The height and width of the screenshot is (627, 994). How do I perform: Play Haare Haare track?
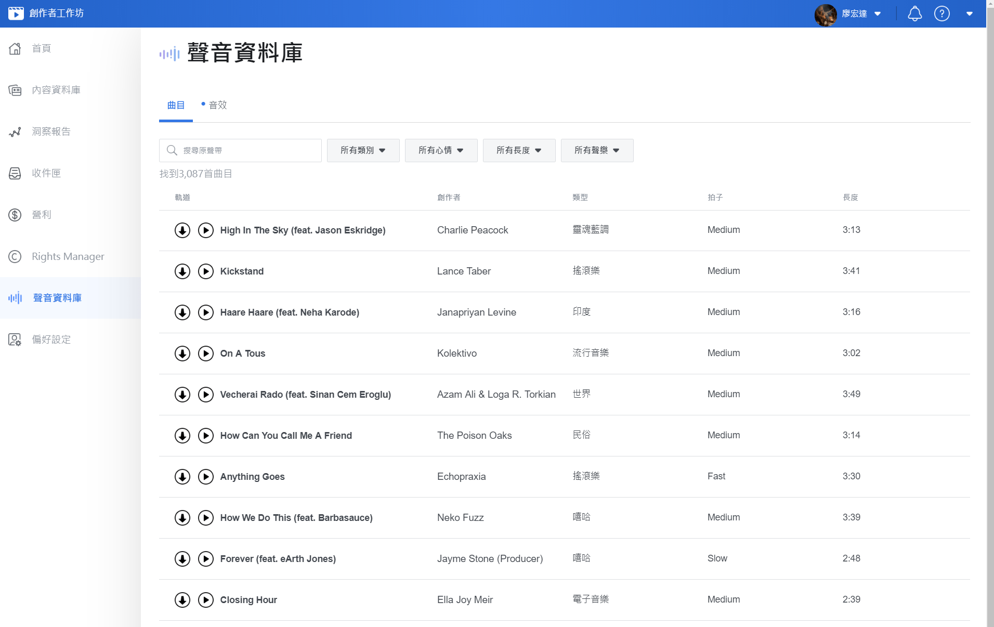tap(206, 312)
